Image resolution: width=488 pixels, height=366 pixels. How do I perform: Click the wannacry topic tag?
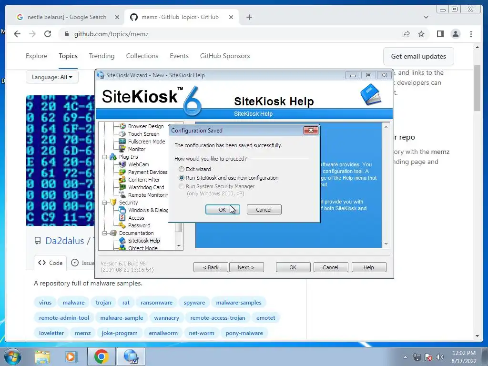pos(166,318)
